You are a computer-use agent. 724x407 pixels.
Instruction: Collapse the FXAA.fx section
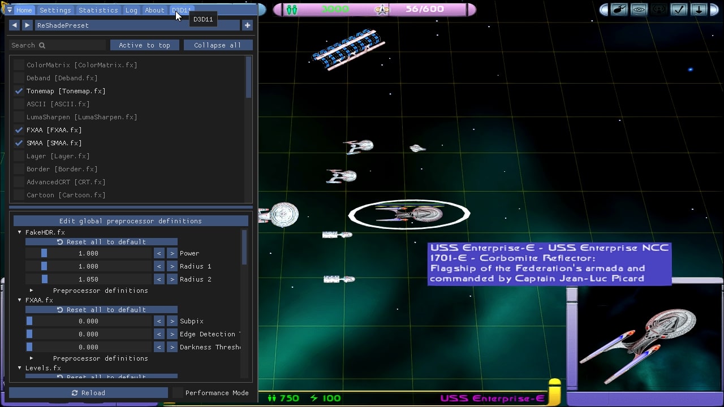pyautogui.click(x=19, y=300)
